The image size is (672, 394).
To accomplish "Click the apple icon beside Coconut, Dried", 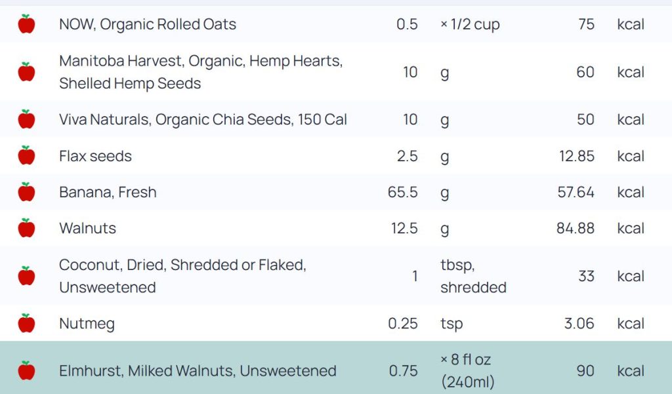I will click(26, 276).
